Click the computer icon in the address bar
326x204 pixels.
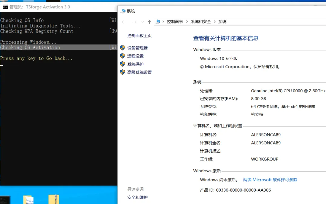coord(158,22)
